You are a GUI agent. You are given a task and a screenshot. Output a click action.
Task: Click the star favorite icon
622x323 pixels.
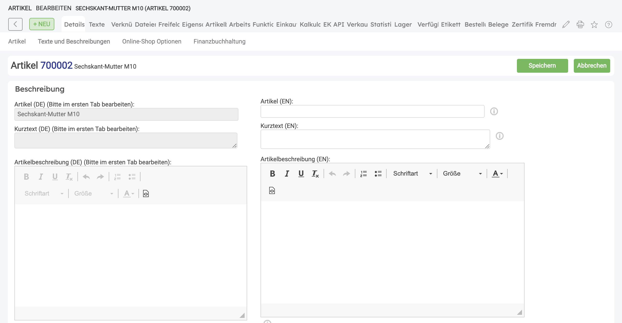594,25
